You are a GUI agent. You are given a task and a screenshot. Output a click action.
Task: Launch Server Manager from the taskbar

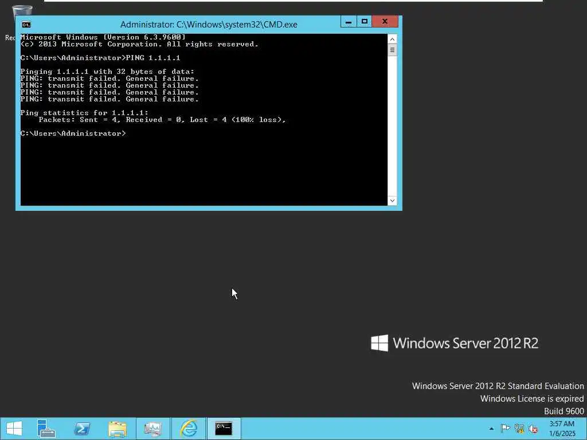point(46,429)
